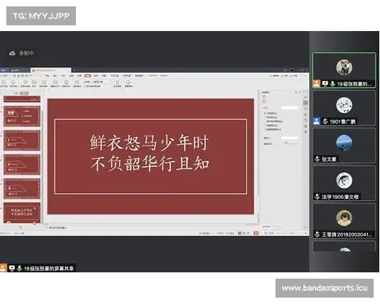The width and height of the screenshot is (380, 304).
Task: Click the 全部应用 button in the properties panel
Action: 266,227
